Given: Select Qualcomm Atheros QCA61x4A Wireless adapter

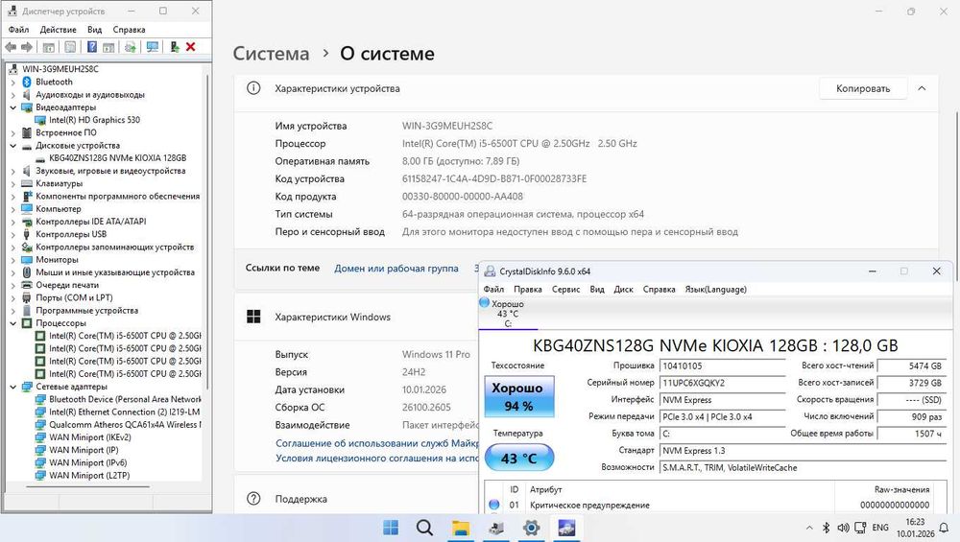Looking at the screenshot, I should 125,425.
